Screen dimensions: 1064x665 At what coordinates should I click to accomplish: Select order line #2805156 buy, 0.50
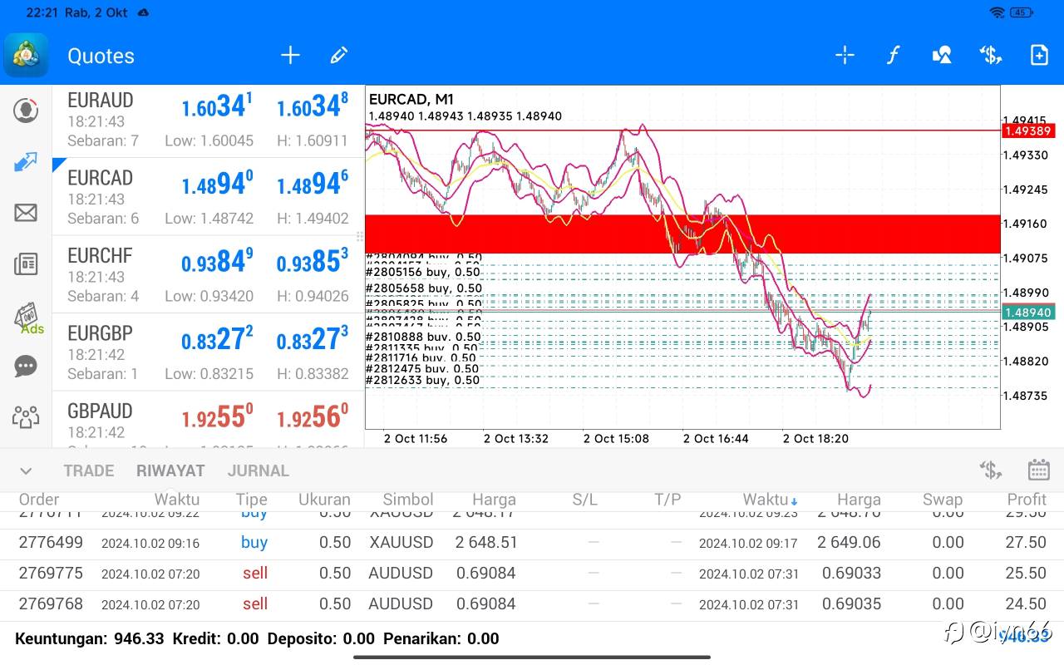[423, 272]
